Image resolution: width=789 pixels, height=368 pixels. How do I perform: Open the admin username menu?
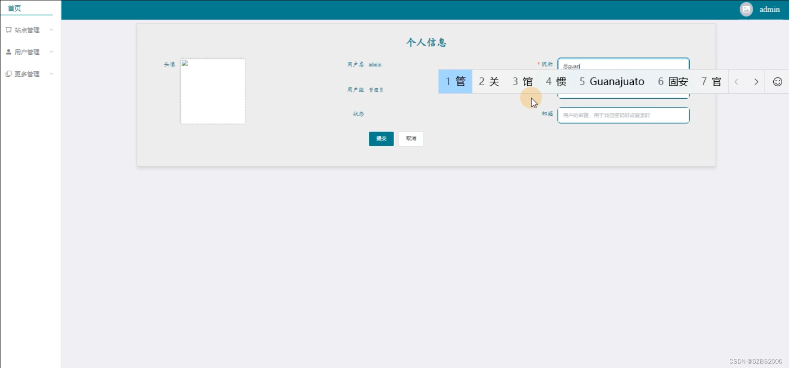tap(769, 9)
